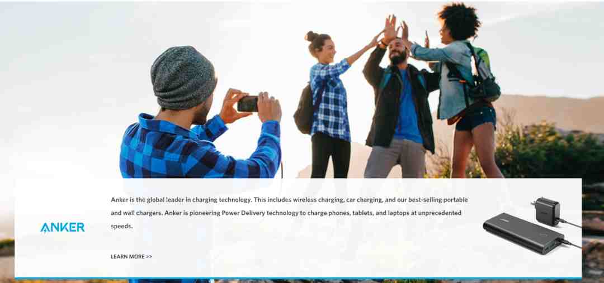Click the Anker description paragraph text
Viewport: 604px width, 283px height.
pyautogui.click(x=289, y=213)
